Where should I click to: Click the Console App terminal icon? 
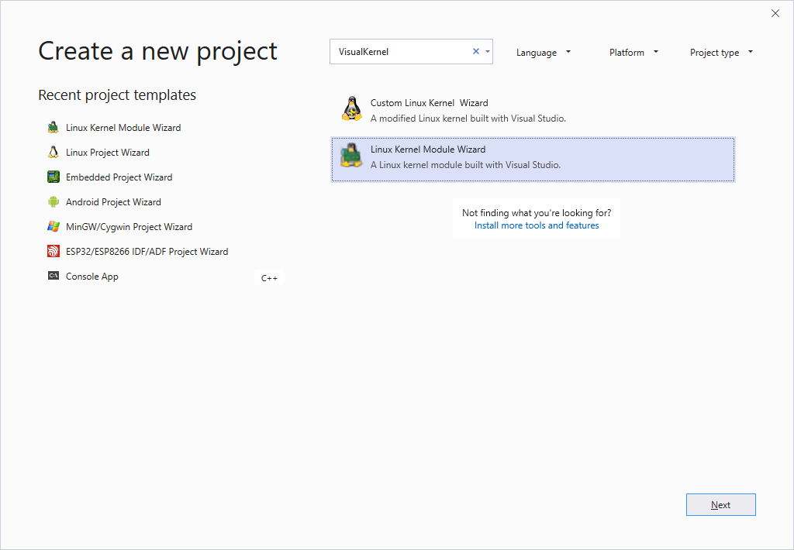click(x=54, y=276)
